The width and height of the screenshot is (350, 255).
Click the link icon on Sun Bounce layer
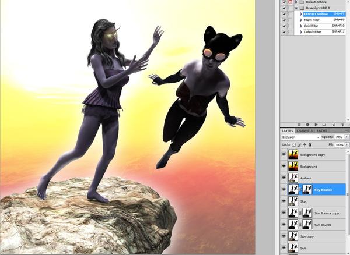pyautogui.click(x=300, y=225)
